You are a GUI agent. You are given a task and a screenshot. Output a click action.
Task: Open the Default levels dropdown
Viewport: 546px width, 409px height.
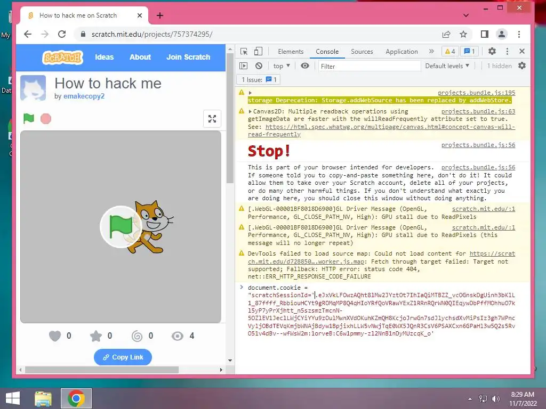[x=447, y=66]
